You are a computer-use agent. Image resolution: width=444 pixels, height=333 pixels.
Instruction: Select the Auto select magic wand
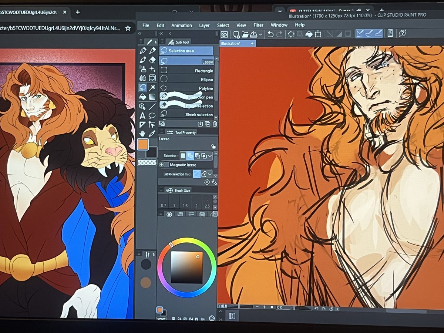tap(152, 87)
